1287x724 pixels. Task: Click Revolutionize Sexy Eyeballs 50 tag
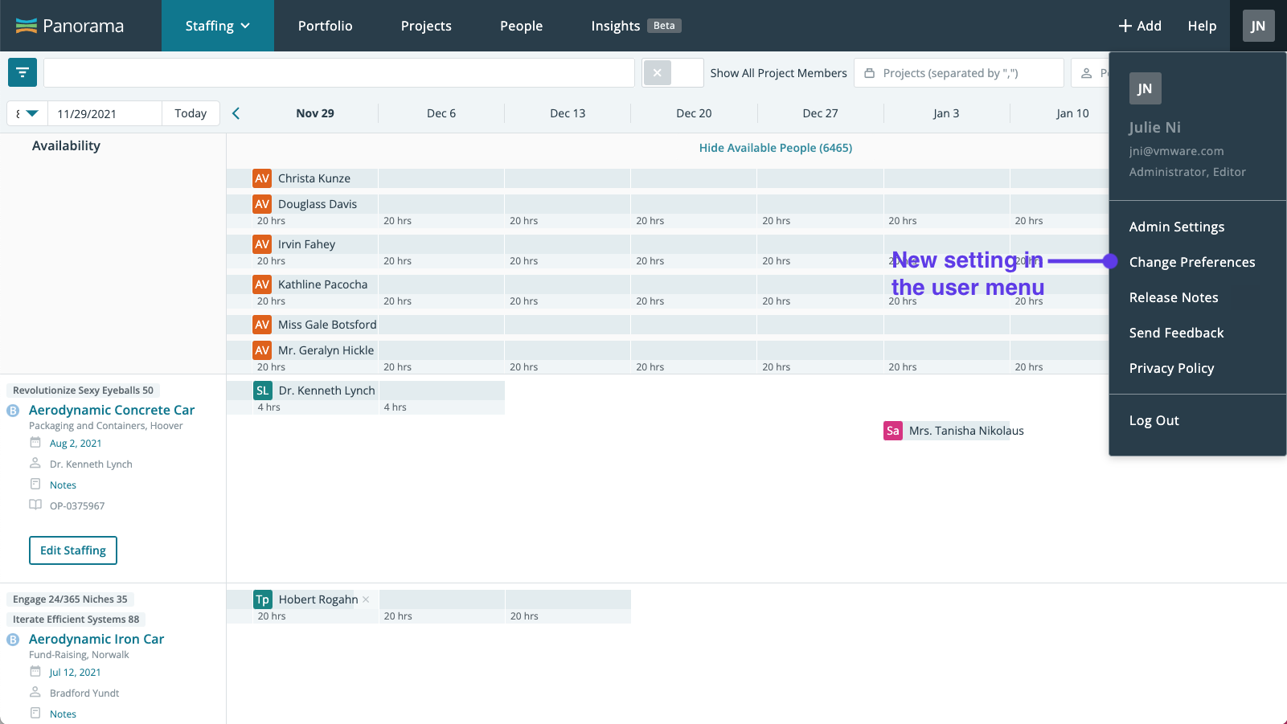coord(83,391)
